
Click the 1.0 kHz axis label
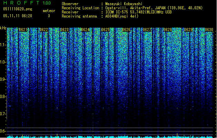[x=3, y=62]
